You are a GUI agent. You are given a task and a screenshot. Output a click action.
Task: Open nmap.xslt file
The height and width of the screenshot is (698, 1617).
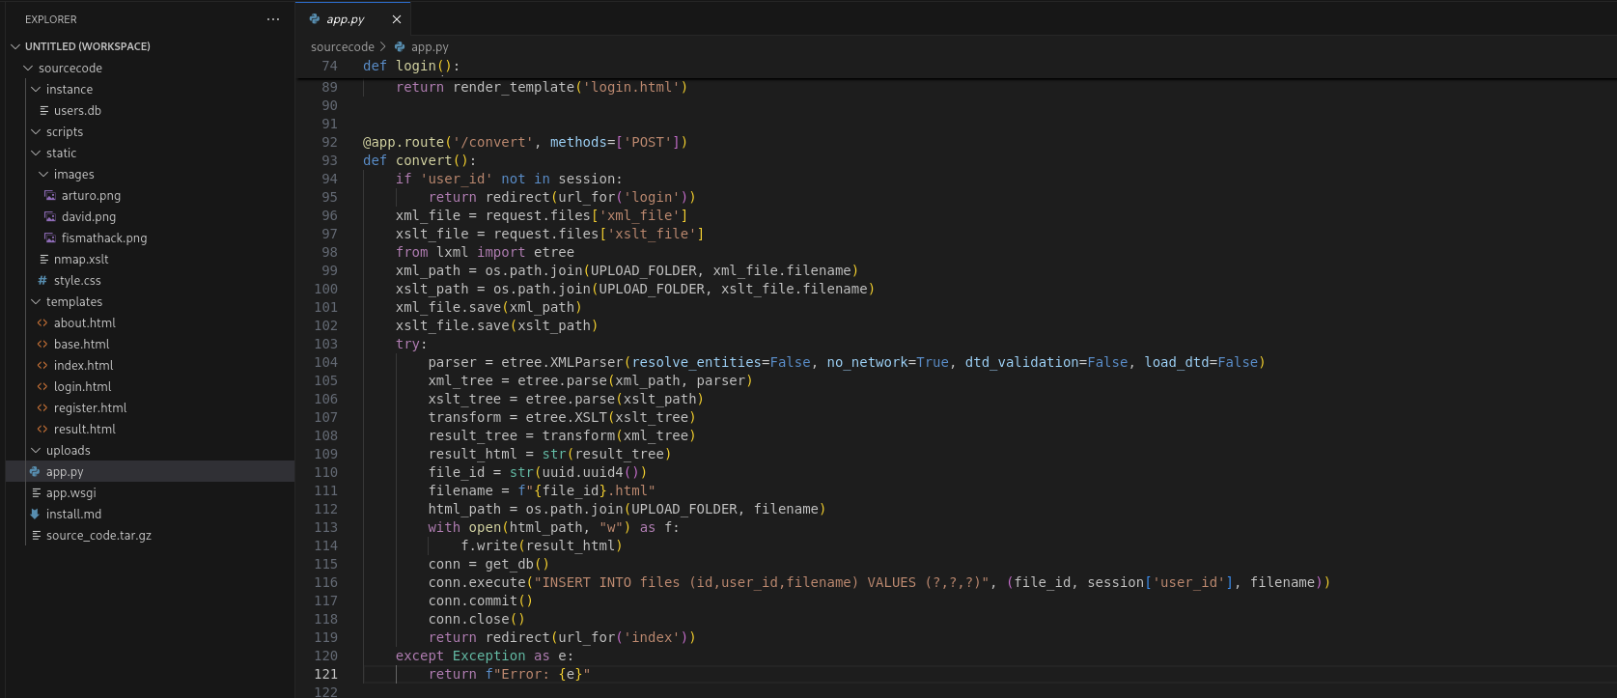point(81,260)
